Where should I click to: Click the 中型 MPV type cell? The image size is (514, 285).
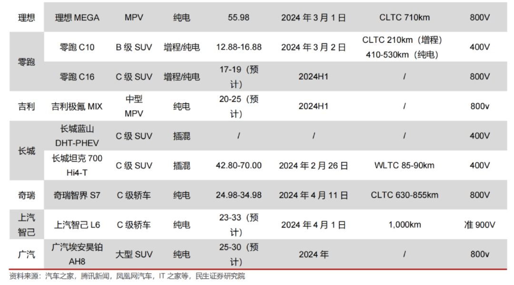pos(134,107)
